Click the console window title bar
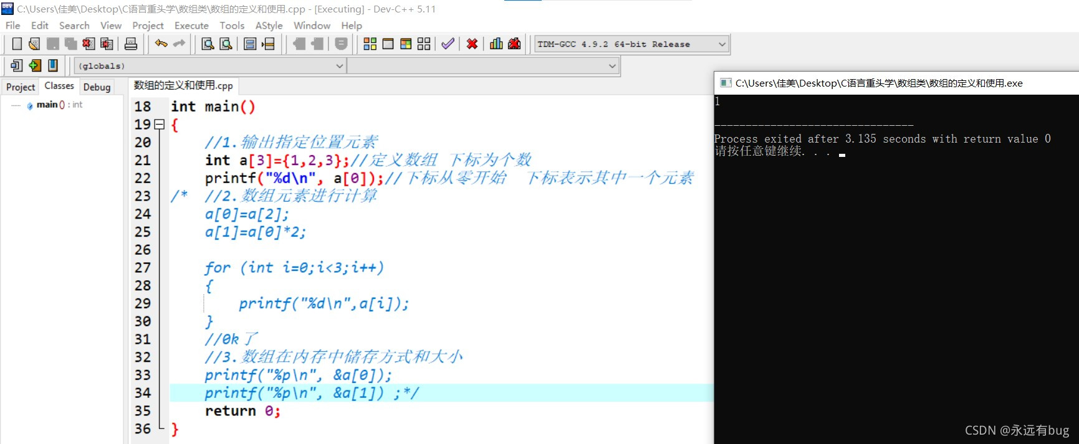The height and width of the screenshot is (444, 1079). 896,83
